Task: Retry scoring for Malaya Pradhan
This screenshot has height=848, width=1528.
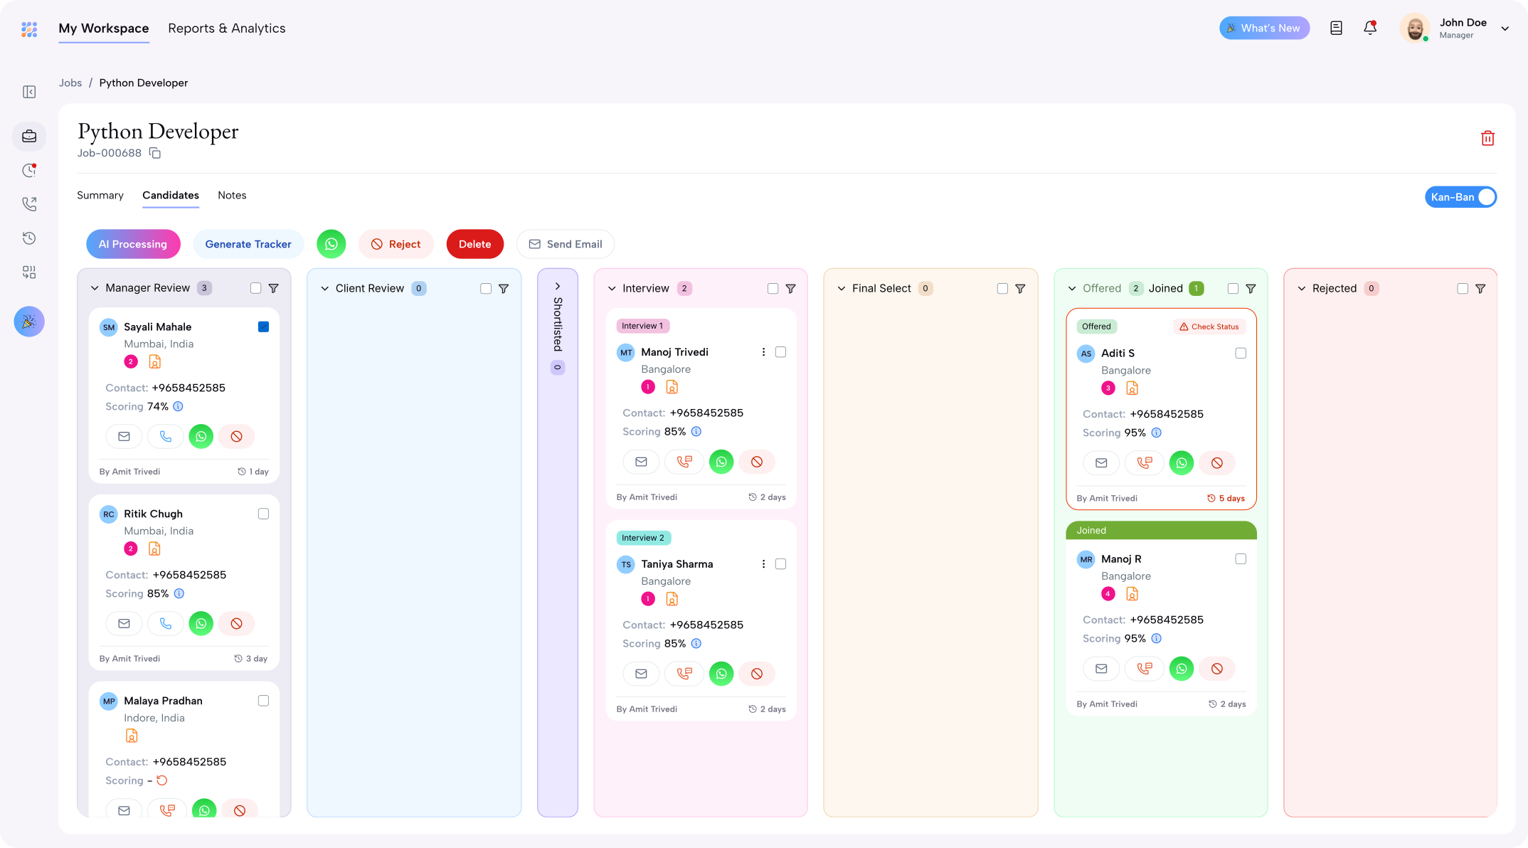Action: point(162,780)
